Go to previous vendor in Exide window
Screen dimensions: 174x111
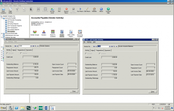96,46
